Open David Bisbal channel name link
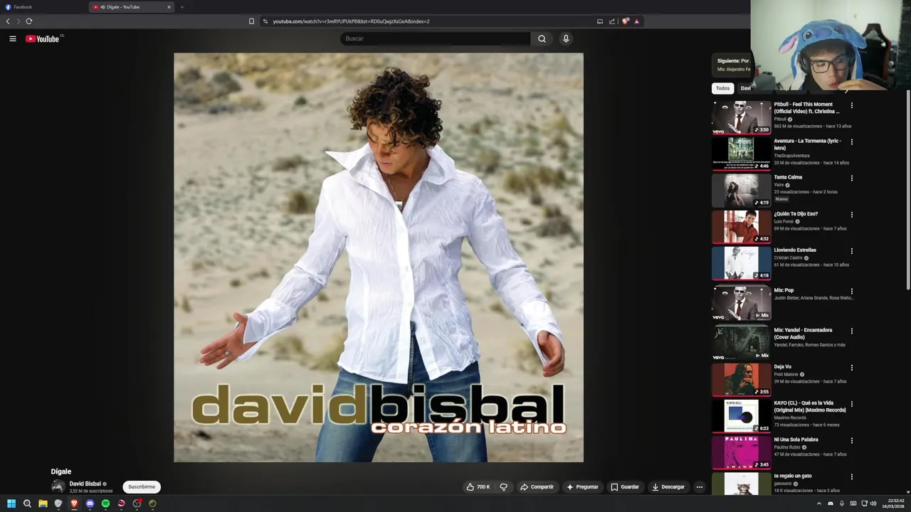This screenshot has width=911, height=512. pos(85,484)
